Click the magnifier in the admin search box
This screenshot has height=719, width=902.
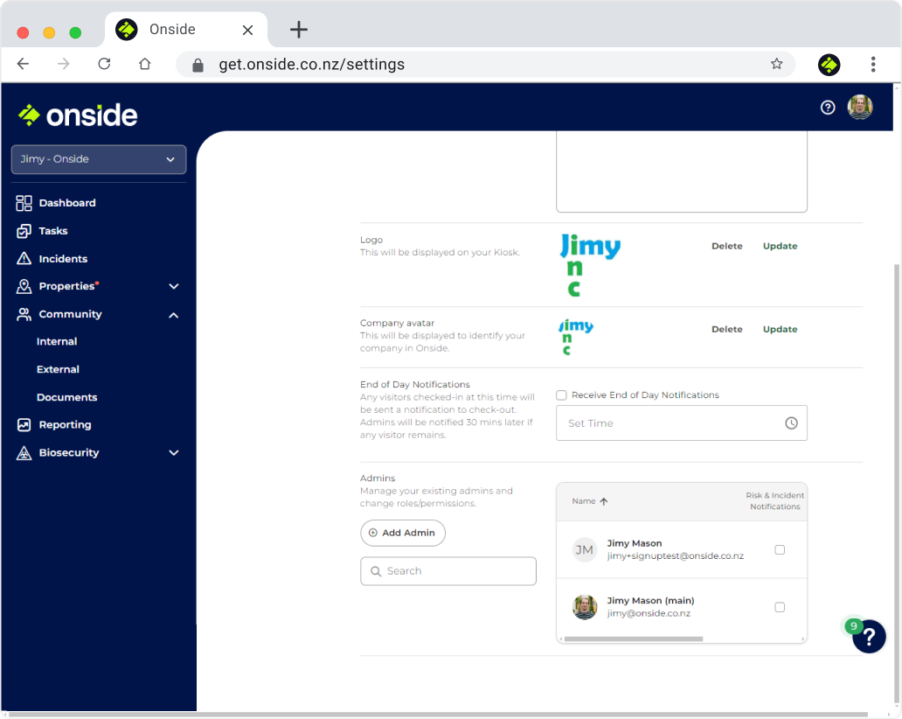pyautogui.click(x=376, y=570)
